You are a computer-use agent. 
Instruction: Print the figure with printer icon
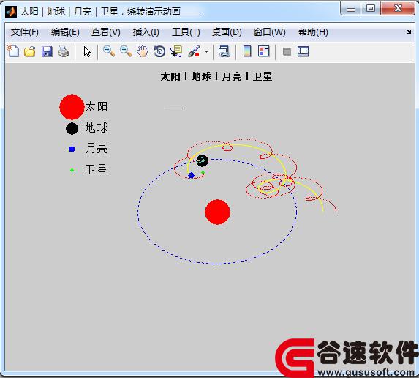[x=64, y=51]
